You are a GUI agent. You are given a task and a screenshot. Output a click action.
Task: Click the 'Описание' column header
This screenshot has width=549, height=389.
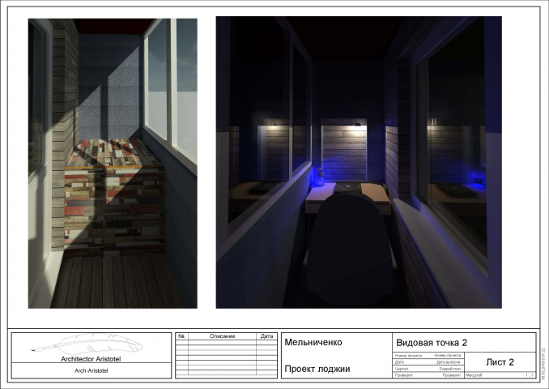coord(223,336)
